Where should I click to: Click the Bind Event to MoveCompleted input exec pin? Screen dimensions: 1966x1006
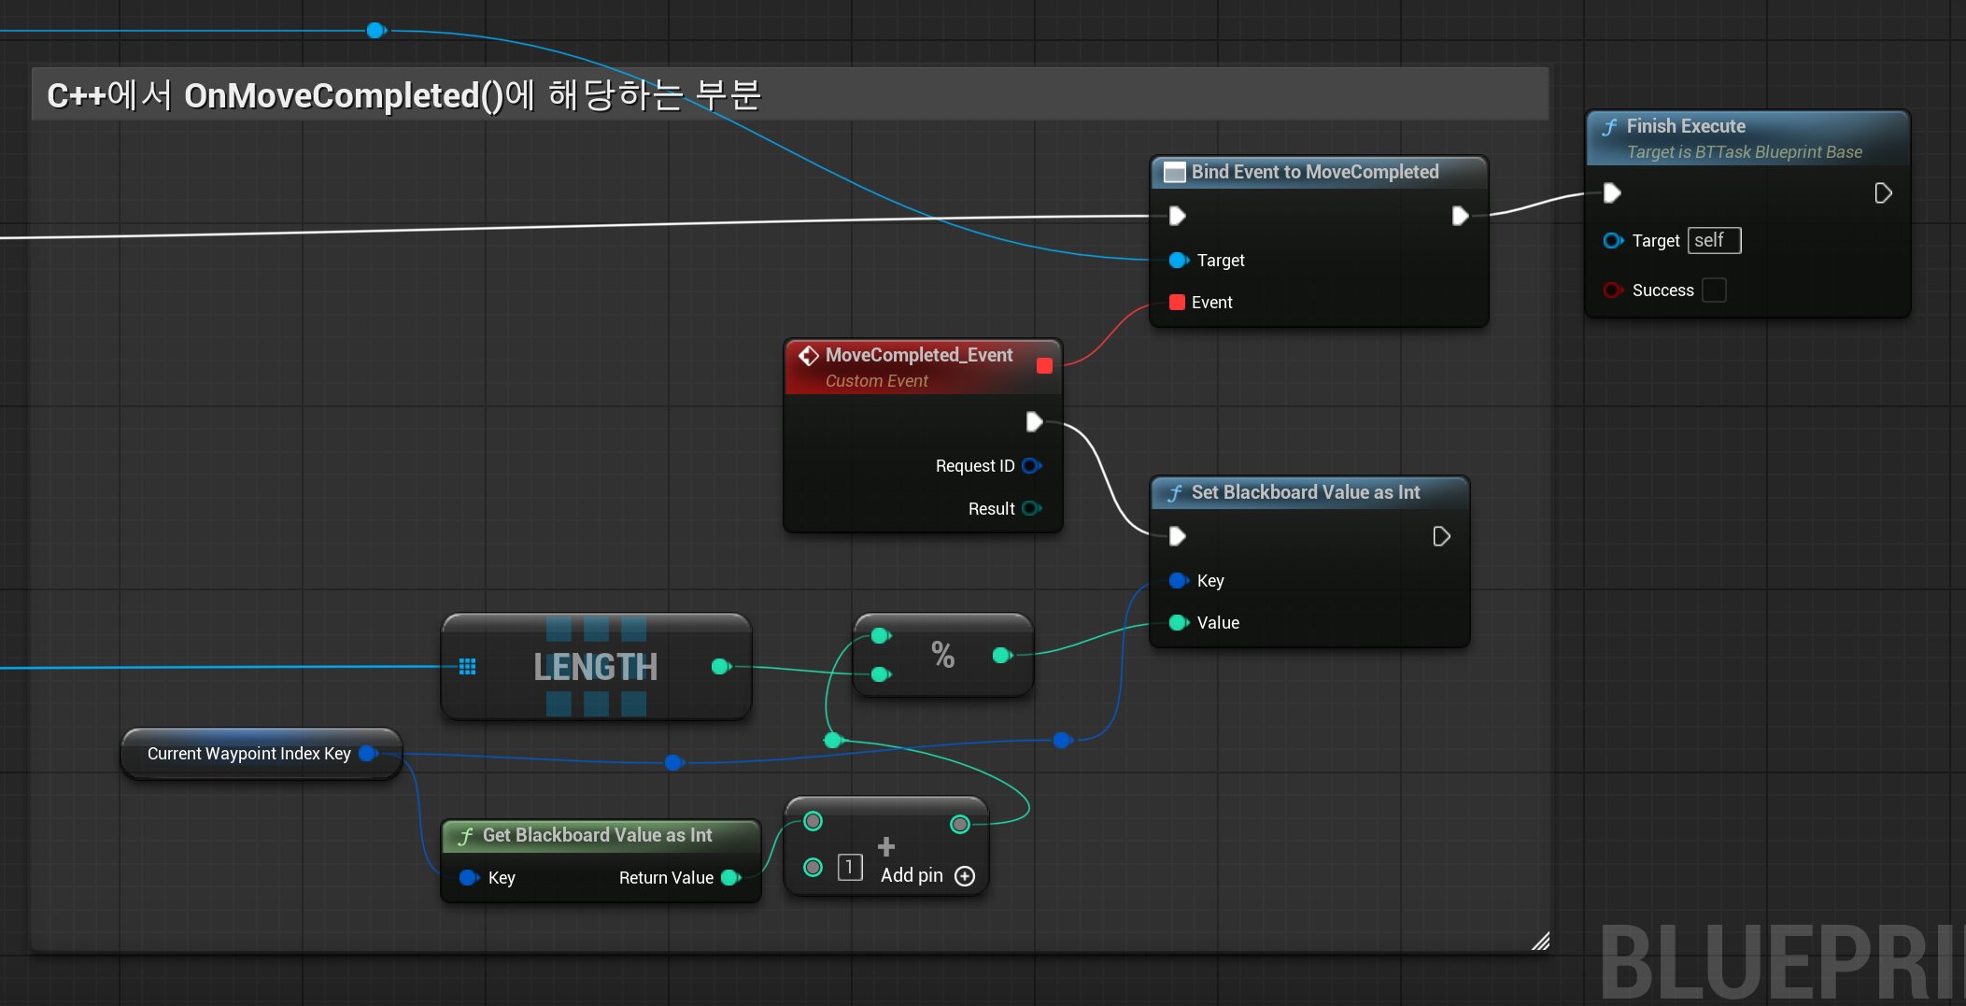(1177, 216)
